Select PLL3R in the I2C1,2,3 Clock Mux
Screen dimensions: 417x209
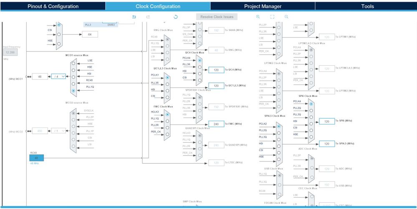[x=167, y=84]
